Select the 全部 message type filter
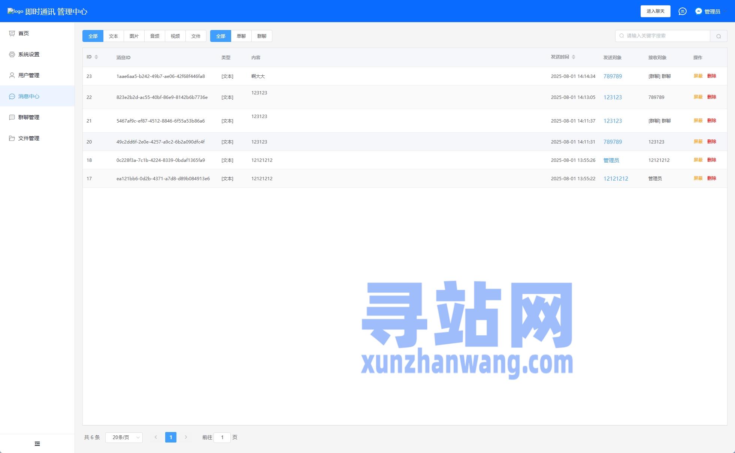 [93, 36]
